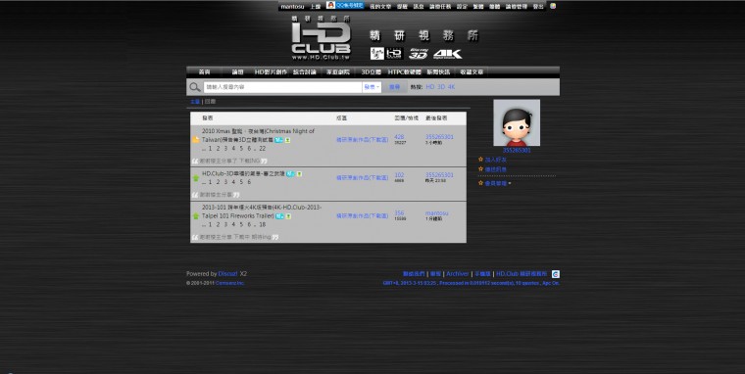Click the magnifier icon beside search box

point(195,87)
